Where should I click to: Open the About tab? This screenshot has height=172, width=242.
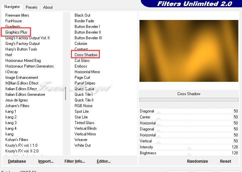pyautogui.click(x=48, y=7)
